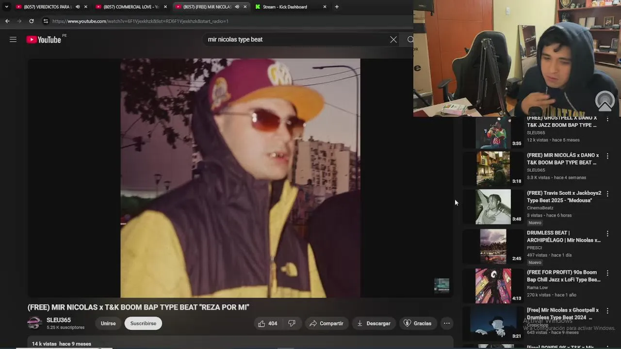Click the Gracias button
Viewport: 621px width, 349px height.
(417, 323)
